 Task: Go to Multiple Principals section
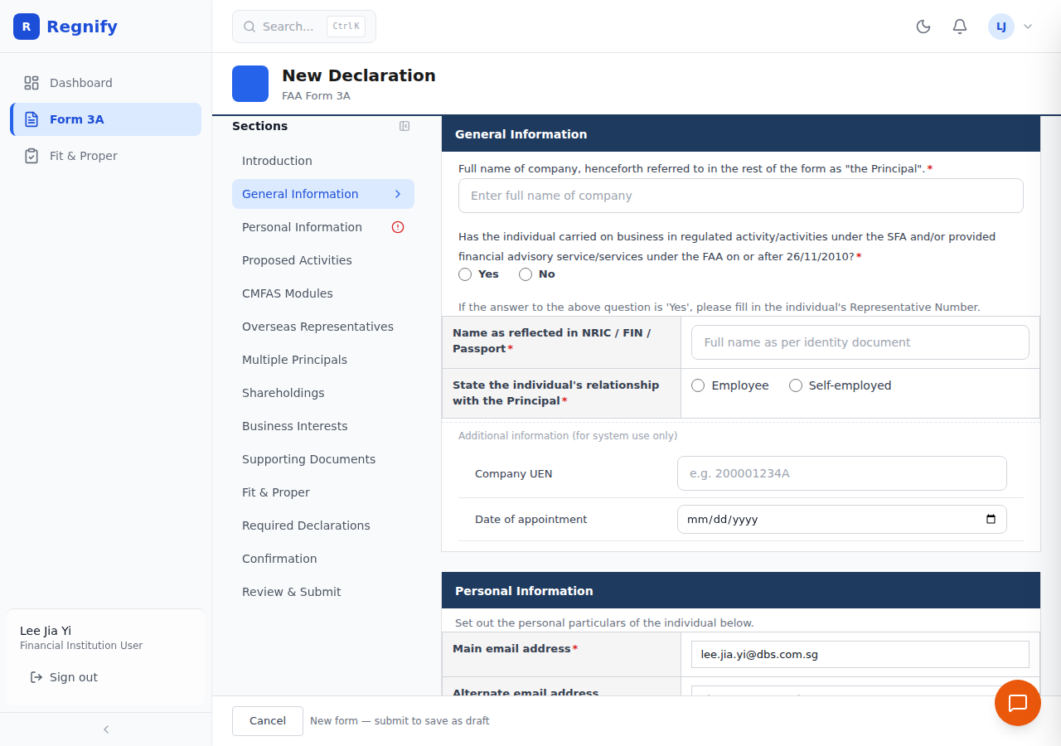pyautogui.click(x=323, y=360)
